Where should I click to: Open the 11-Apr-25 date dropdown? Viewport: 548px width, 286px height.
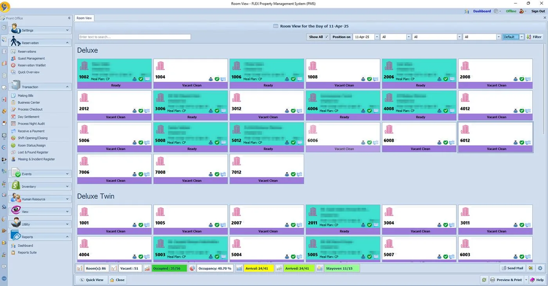[377, 37]
